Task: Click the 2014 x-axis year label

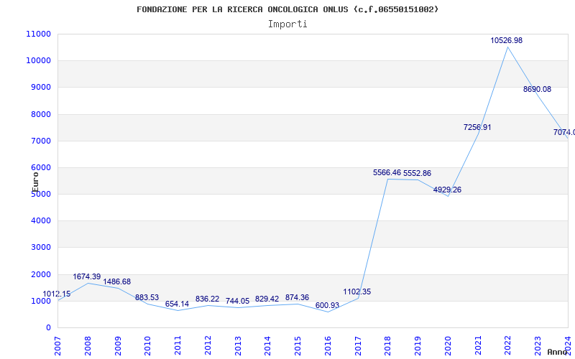Action: [267, 346]
